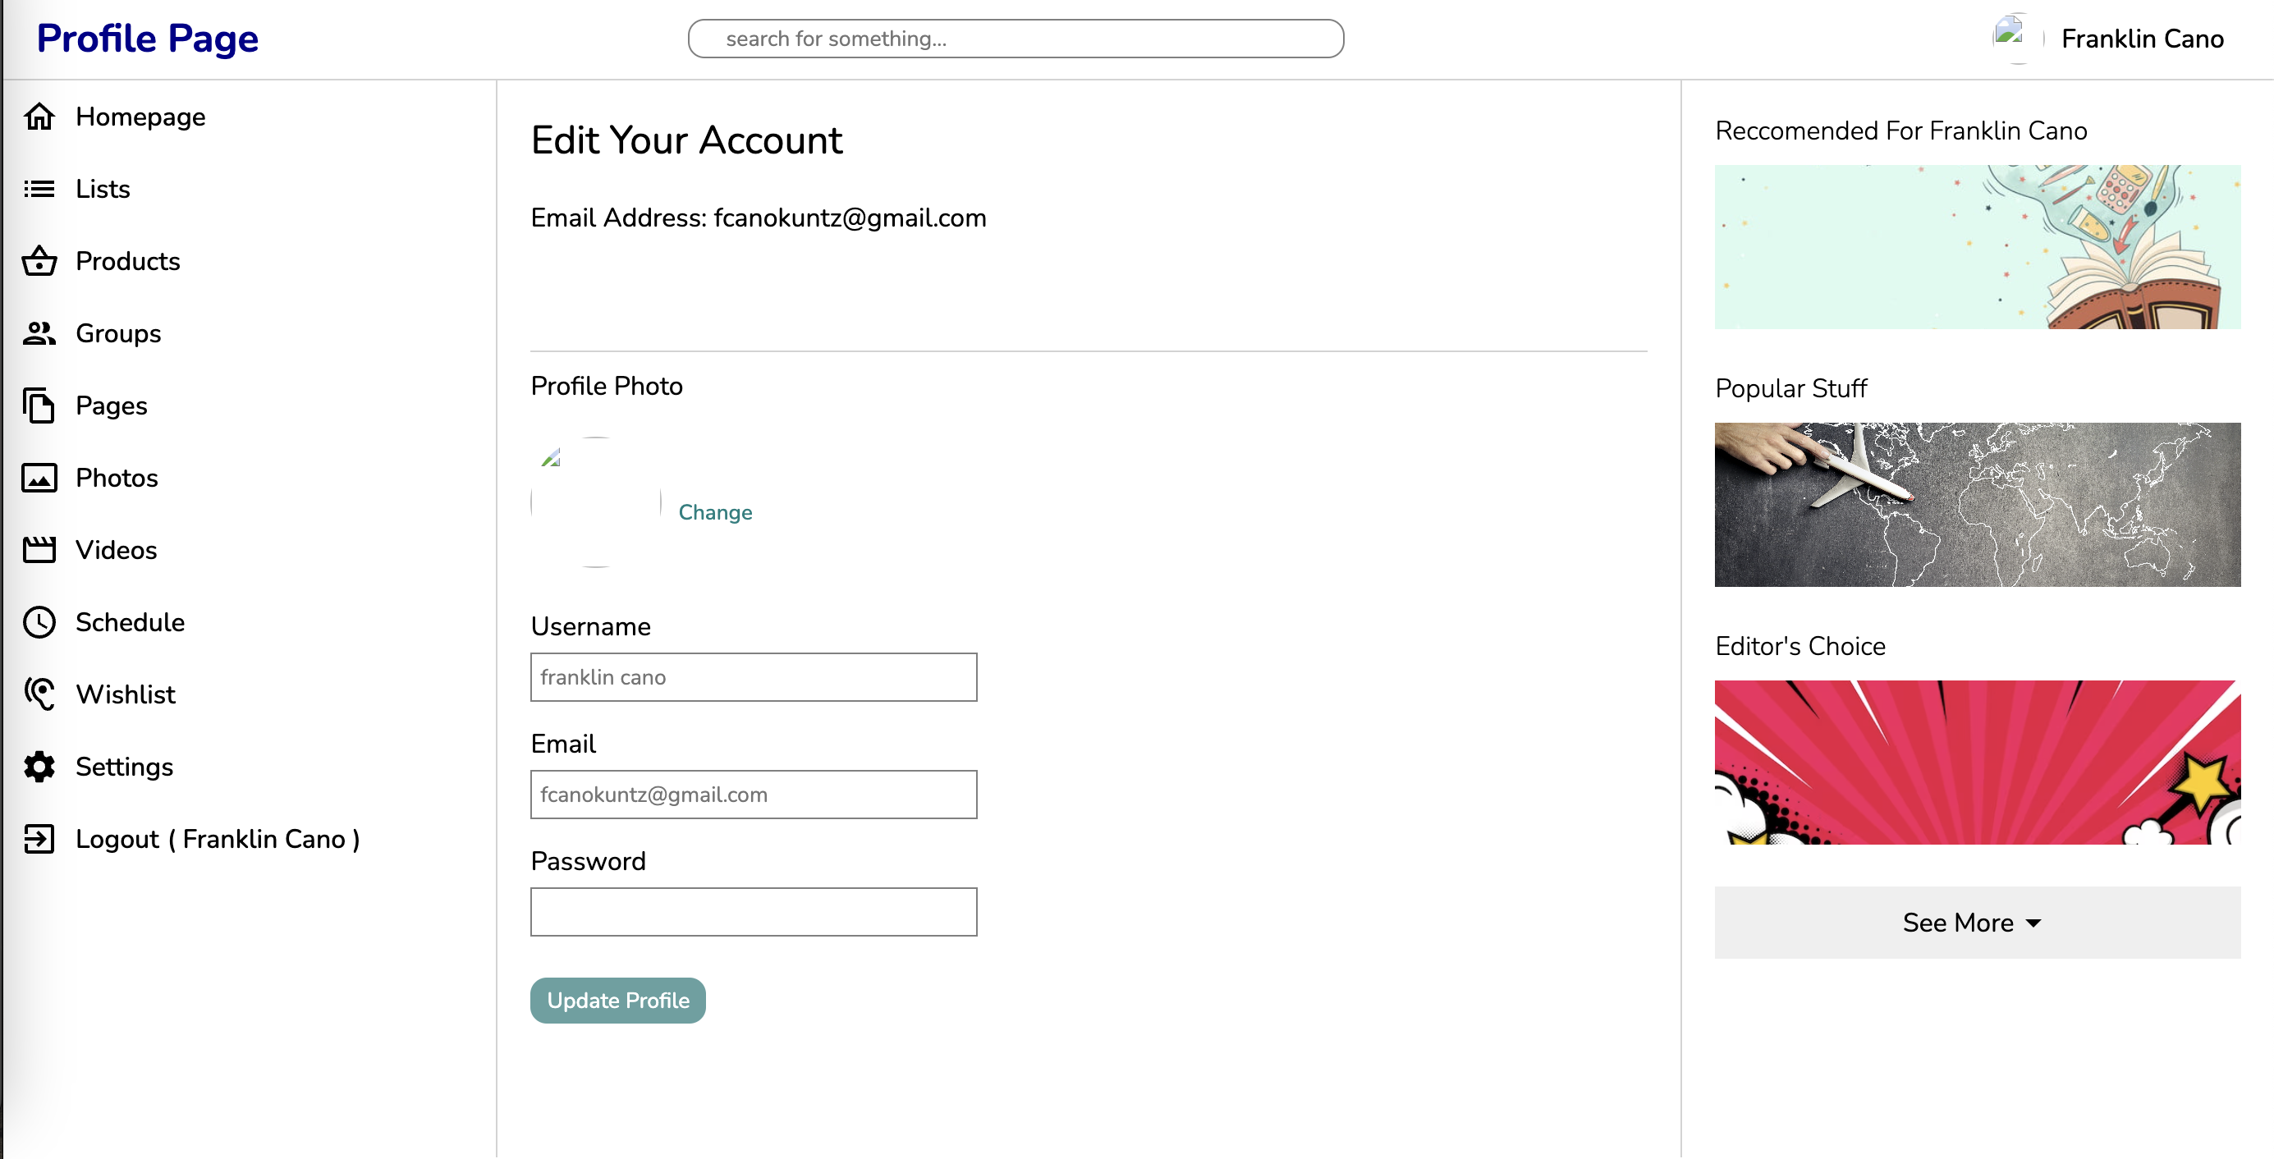
Task: Click the Logout arrow icon
Action: 39,839
